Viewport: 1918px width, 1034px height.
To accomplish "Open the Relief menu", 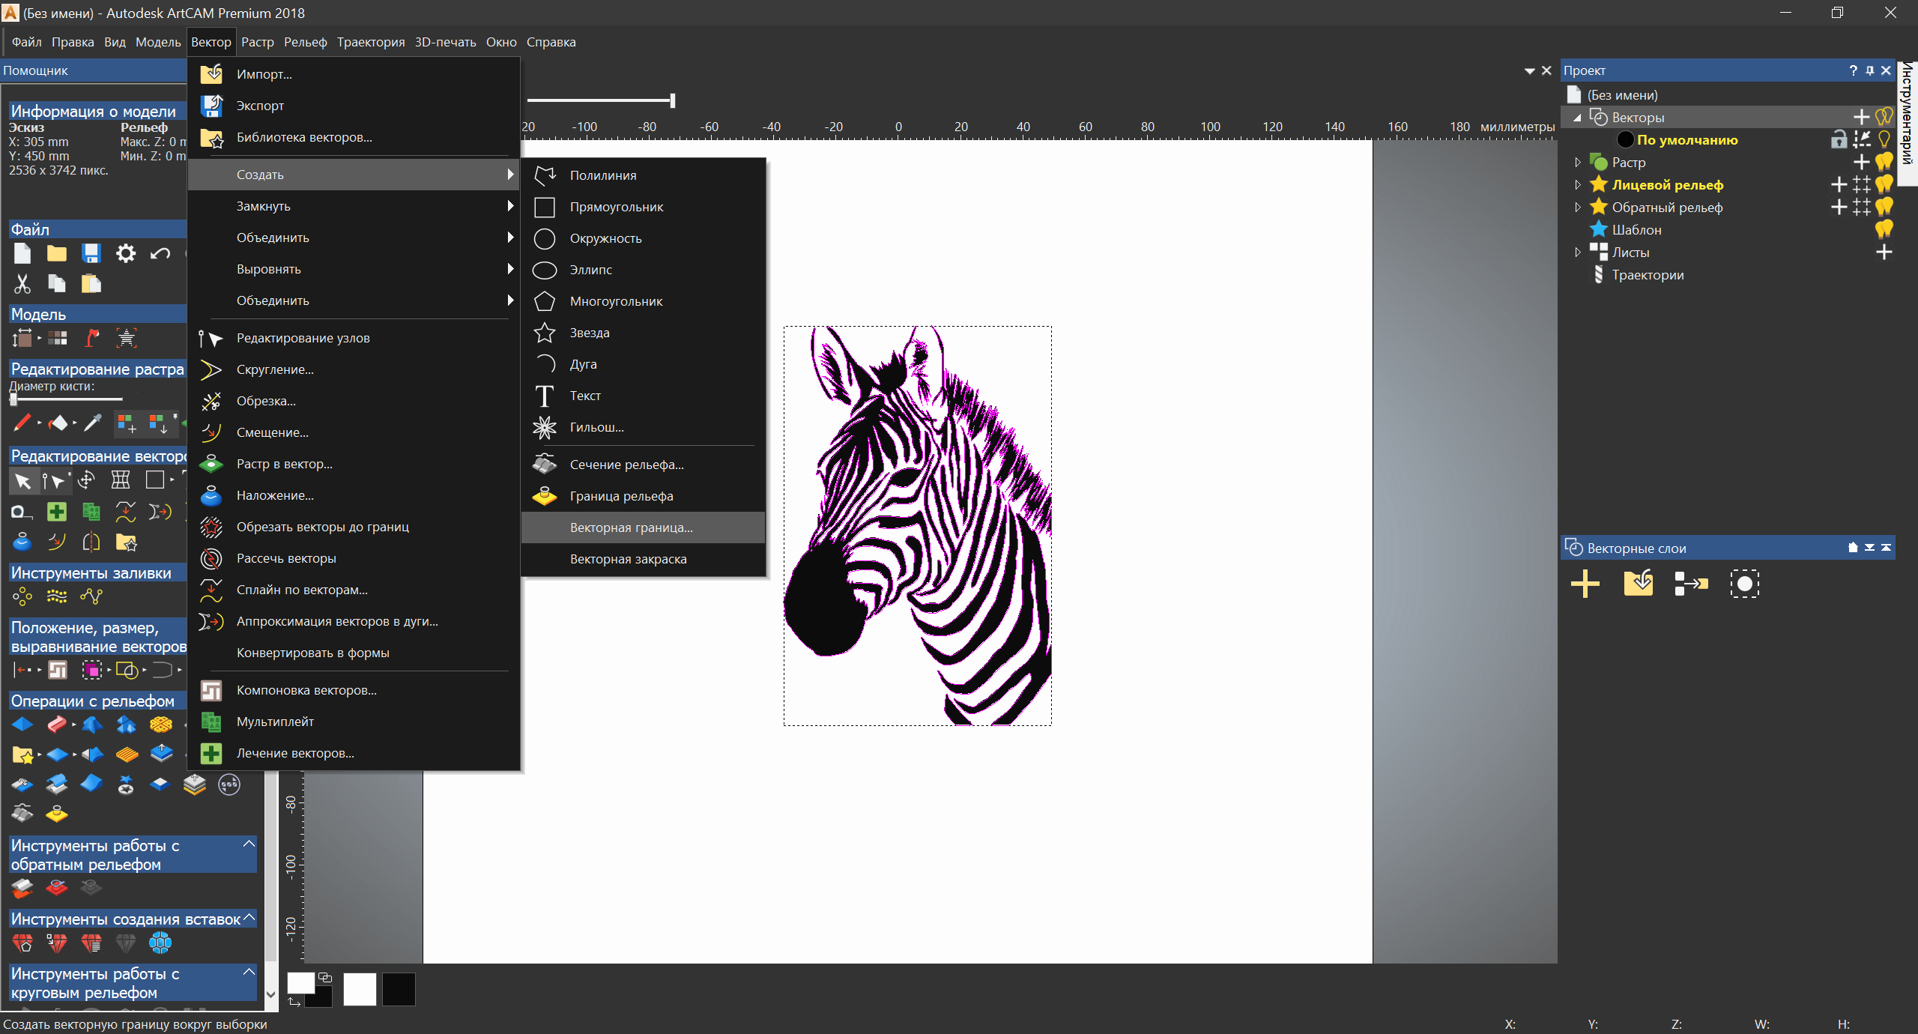I will [x=305, y=42].
